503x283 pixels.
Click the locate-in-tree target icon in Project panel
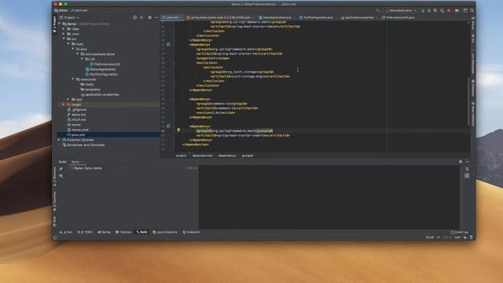tap(134, 17)
